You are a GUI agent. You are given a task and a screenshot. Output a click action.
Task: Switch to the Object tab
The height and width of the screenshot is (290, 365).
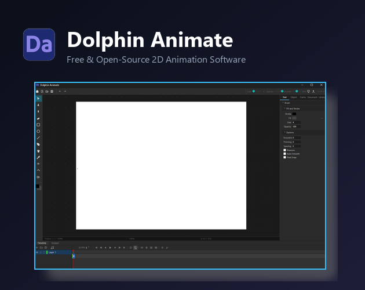(x=294, y=97)
